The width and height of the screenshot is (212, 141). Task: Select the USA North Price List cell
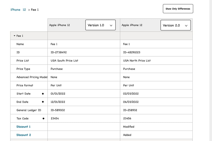tap(137, 61)
